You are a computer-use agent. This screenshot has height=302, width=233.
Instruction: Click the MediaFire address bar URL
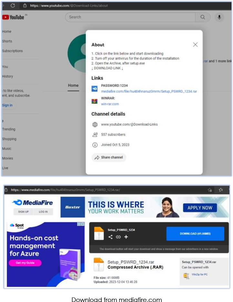coord(66,190)
